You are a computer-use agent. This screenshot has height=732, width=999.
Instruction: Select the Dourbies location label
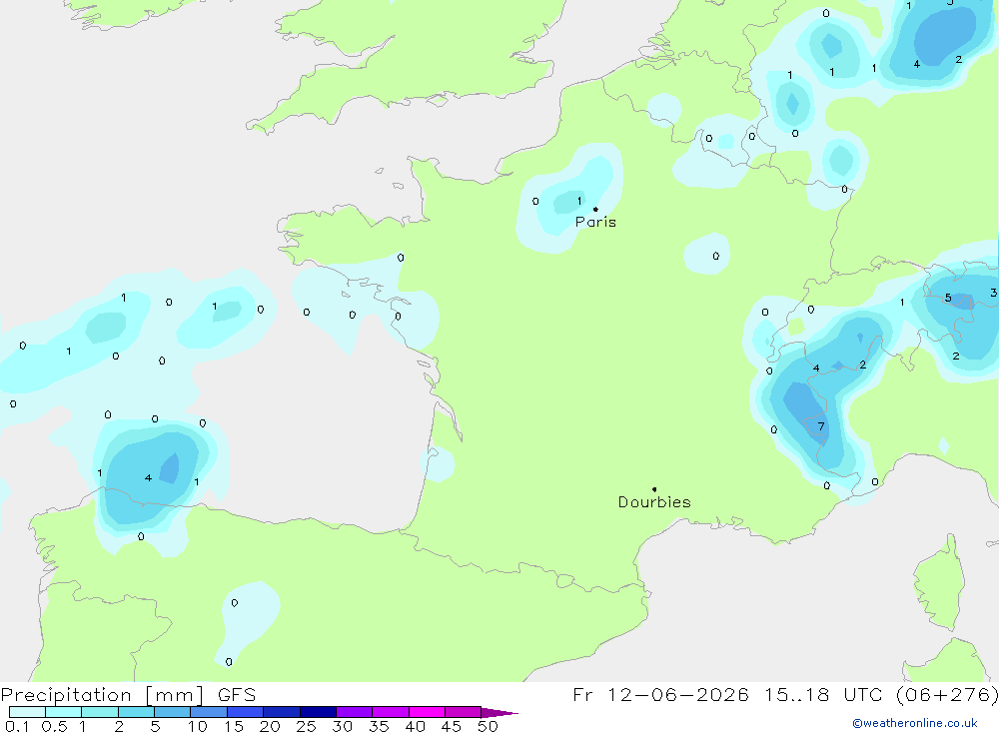coord(654,502)
